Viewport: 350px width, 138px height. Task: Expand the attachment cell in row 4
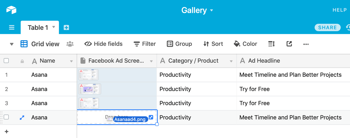tap(151, 117)
